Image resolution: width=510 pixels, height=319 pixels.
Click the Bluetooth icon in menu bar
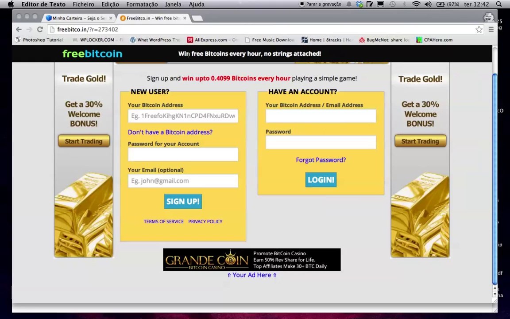[x=404, y=4]
